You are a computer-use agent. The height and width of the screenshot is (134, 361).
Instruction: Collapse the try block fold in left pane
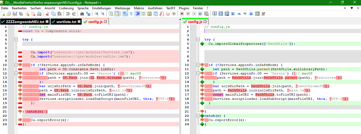(x=16, y=39)
